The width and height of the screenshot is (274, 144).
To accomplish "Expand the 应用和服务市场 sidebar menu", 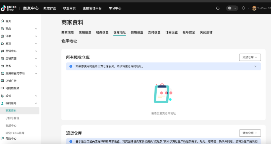I will tap(36, 73).
